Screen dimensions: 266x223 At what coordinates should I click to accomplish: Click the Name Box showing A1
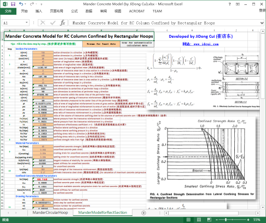[13, 23]
